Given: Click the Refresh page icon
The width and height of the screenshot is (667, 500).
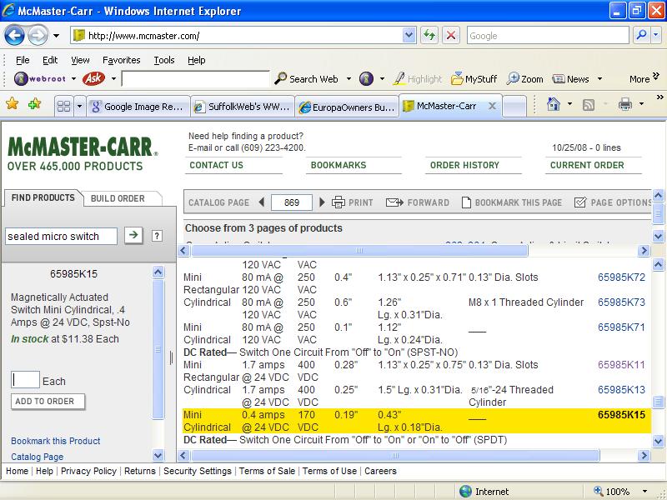Looking at the screenshot, I should (429, 36).
